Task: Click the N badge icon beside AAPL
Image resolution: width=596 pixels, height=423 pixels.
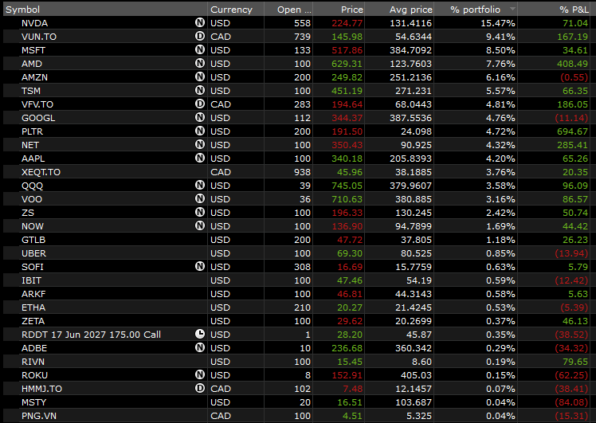Action: (x=200, y=158)
